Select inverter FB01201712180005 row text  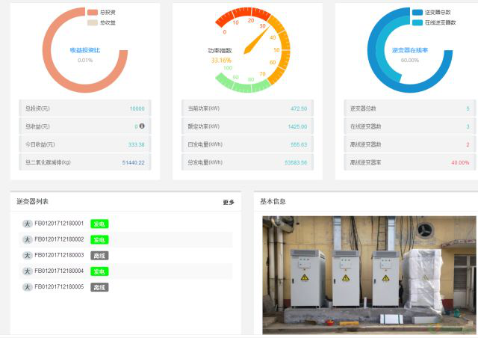click(x=59, y=286)
